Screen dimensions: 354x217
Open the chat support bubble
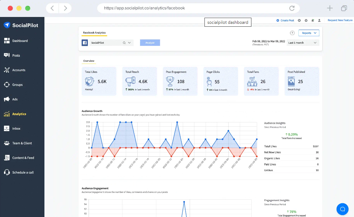342,209
